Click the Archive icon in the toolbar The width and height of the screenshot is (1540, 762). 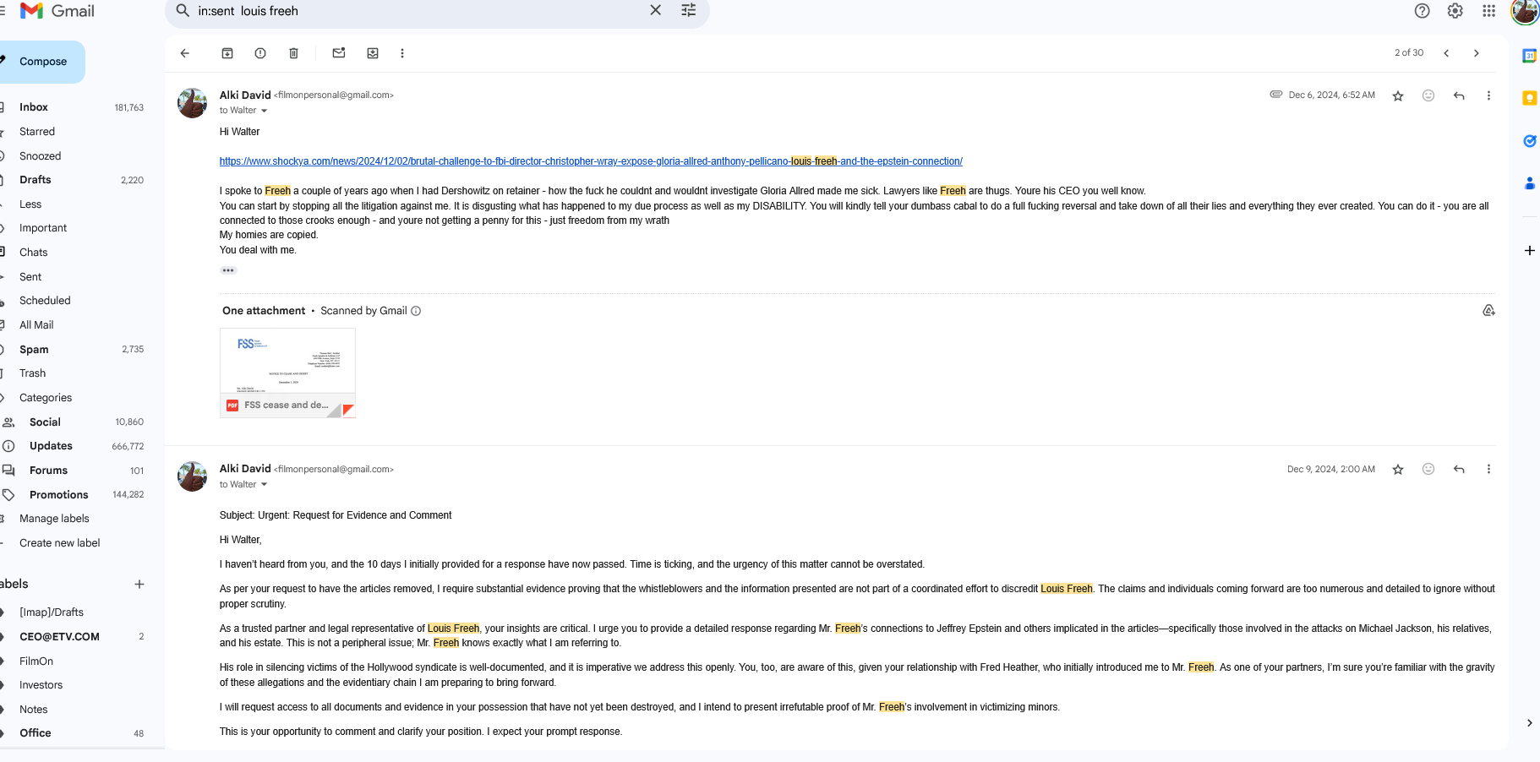click(227, 53)
